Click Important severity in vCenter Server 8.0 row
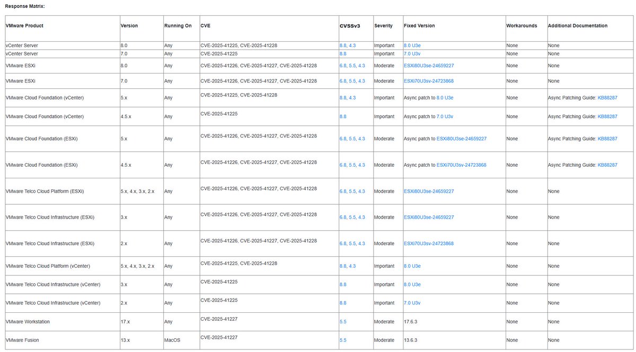This screenshot has width=636, height=352. point(384,46)
